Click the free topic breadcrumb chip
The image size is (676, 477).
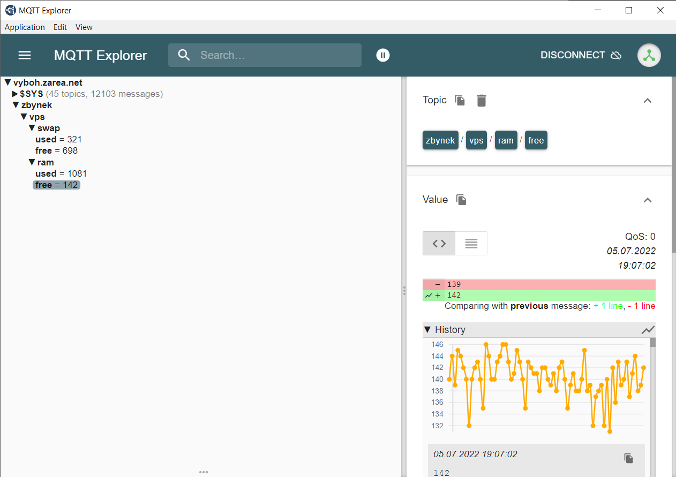tap(536, 140)
